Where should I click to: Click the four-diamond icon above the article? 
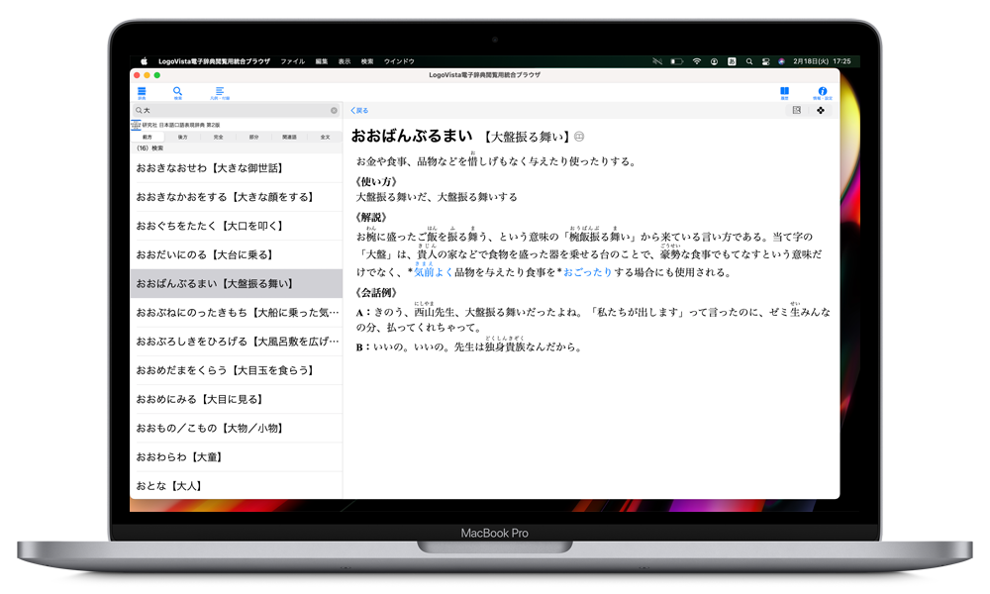click(x=820, y=111)
